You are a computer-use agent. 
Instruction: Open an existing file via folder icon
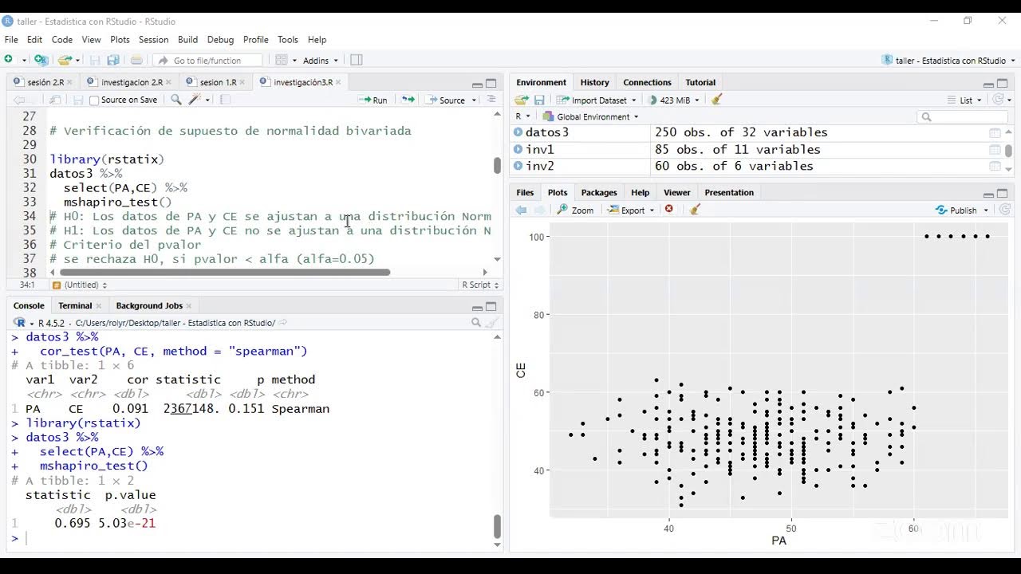tap(65, 60)
